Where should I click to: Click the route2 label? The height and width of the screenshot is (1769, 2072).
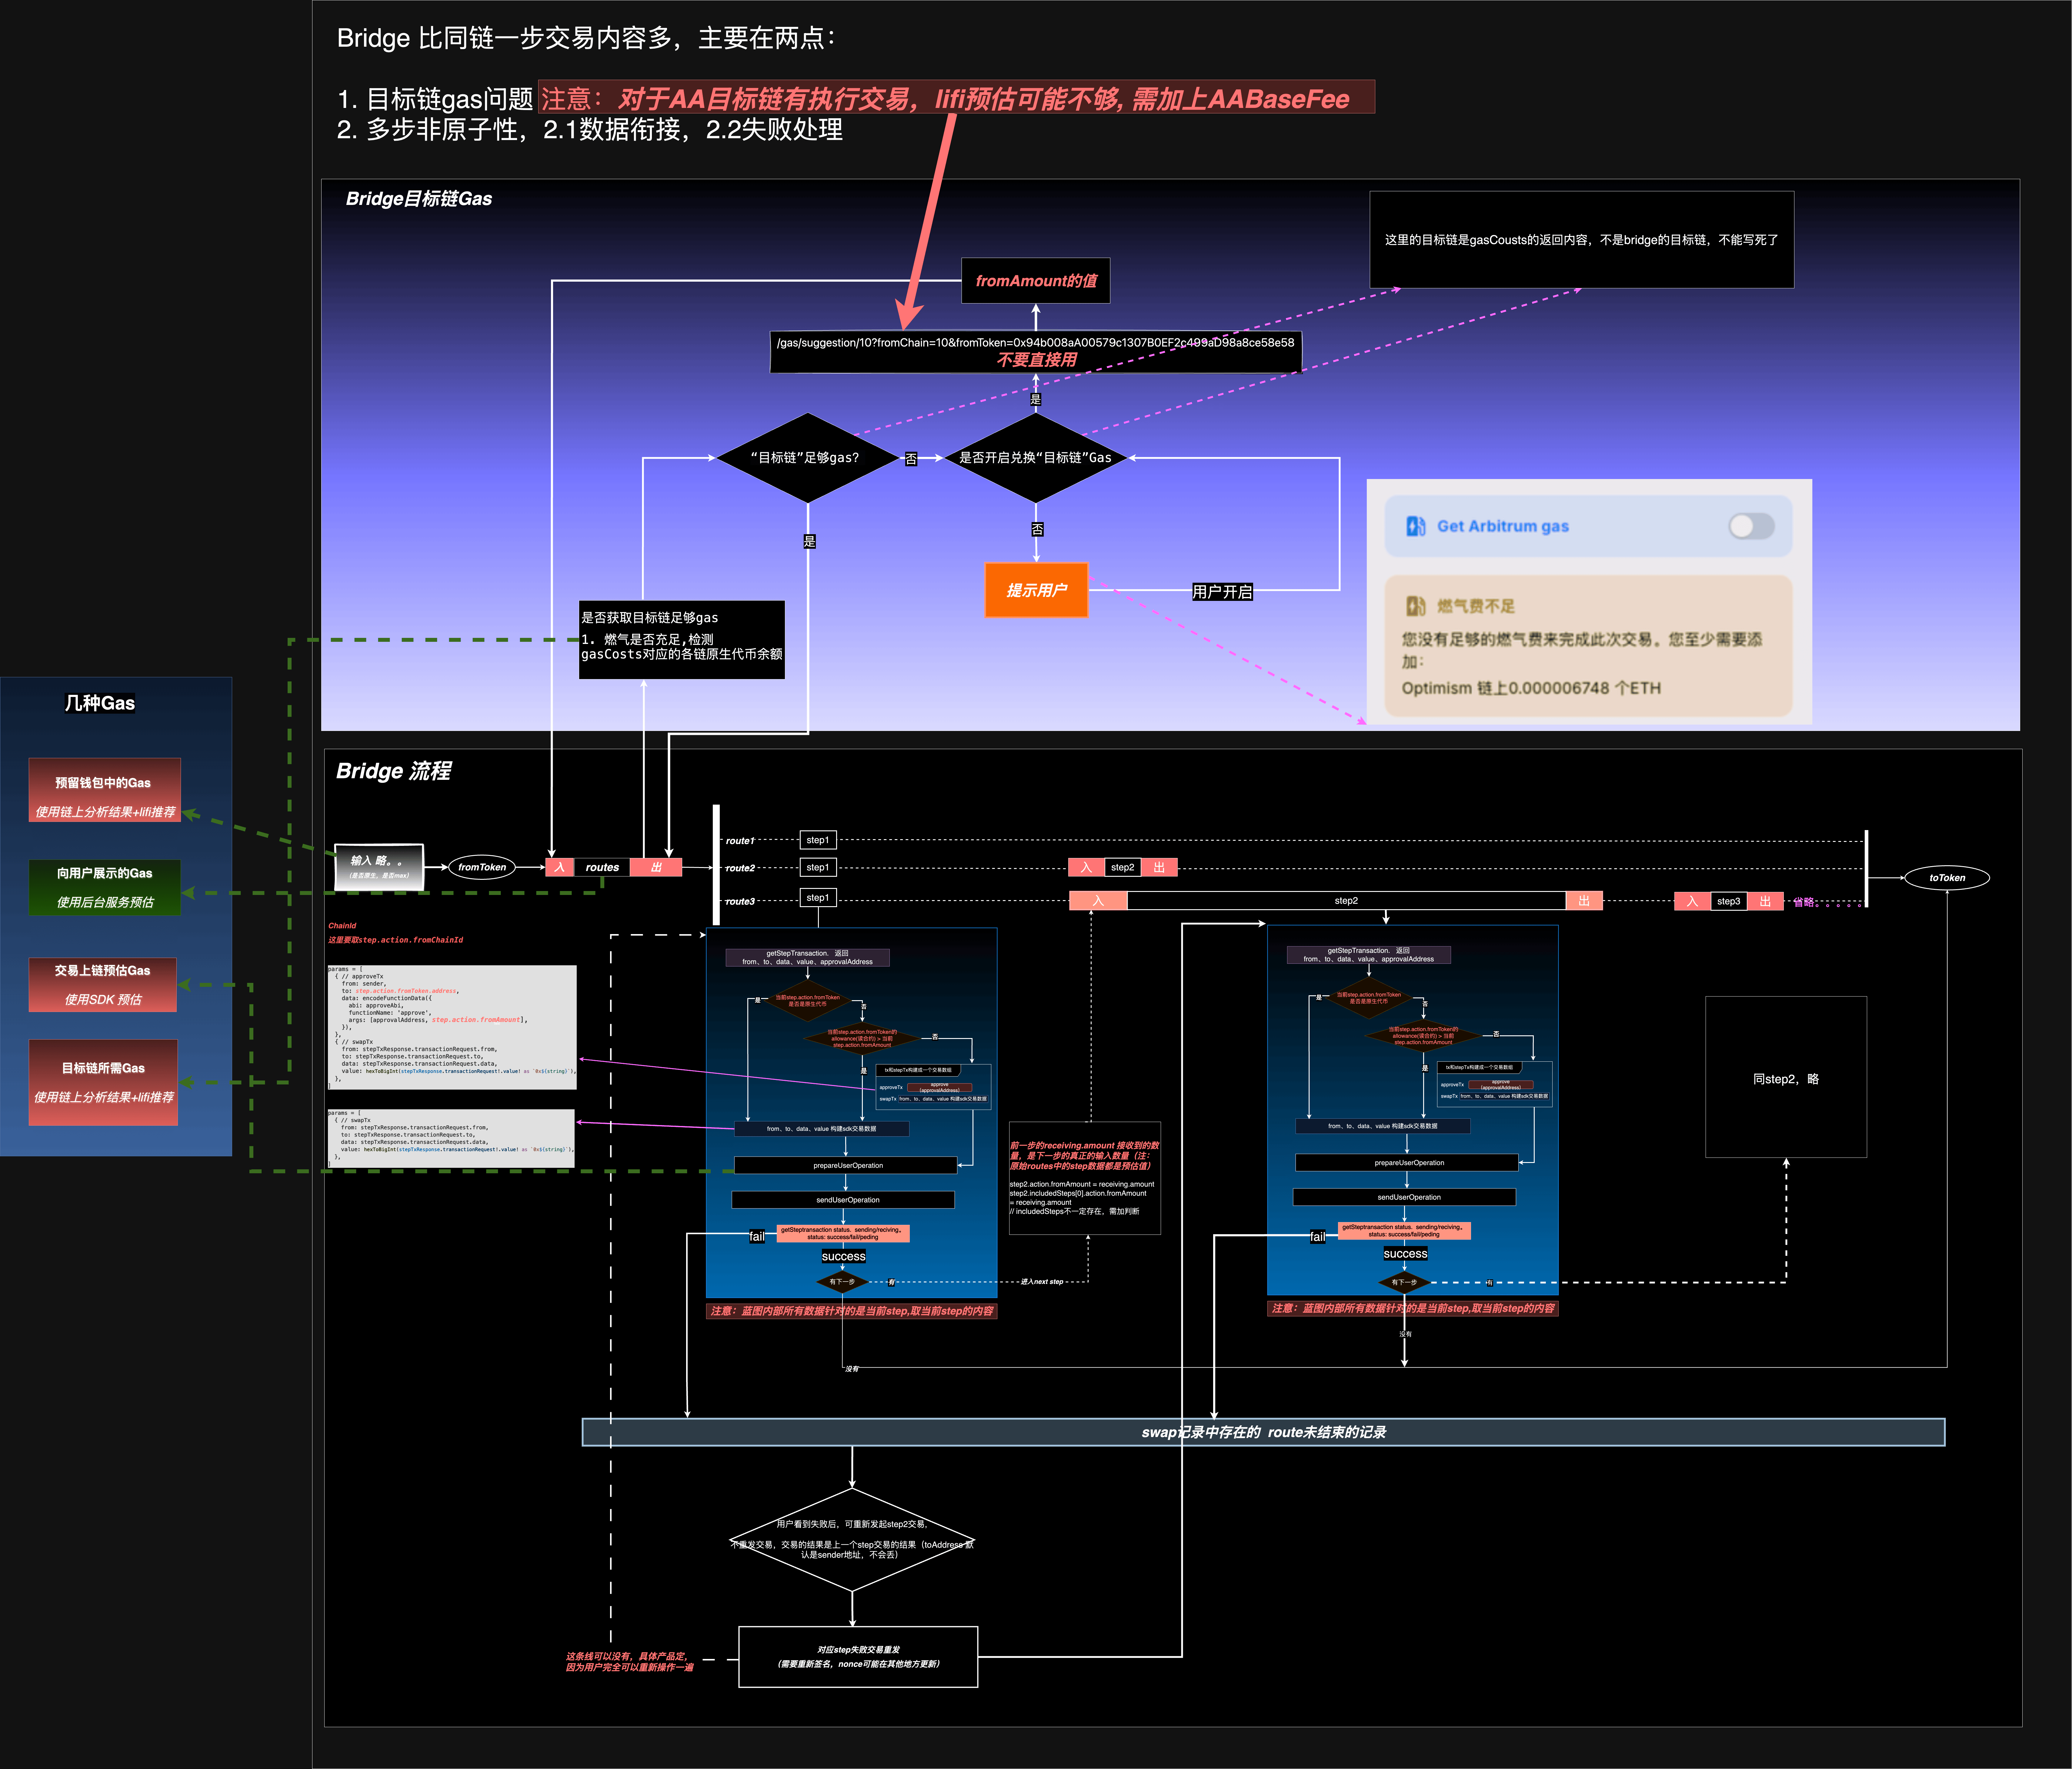[x=740, y=869]
